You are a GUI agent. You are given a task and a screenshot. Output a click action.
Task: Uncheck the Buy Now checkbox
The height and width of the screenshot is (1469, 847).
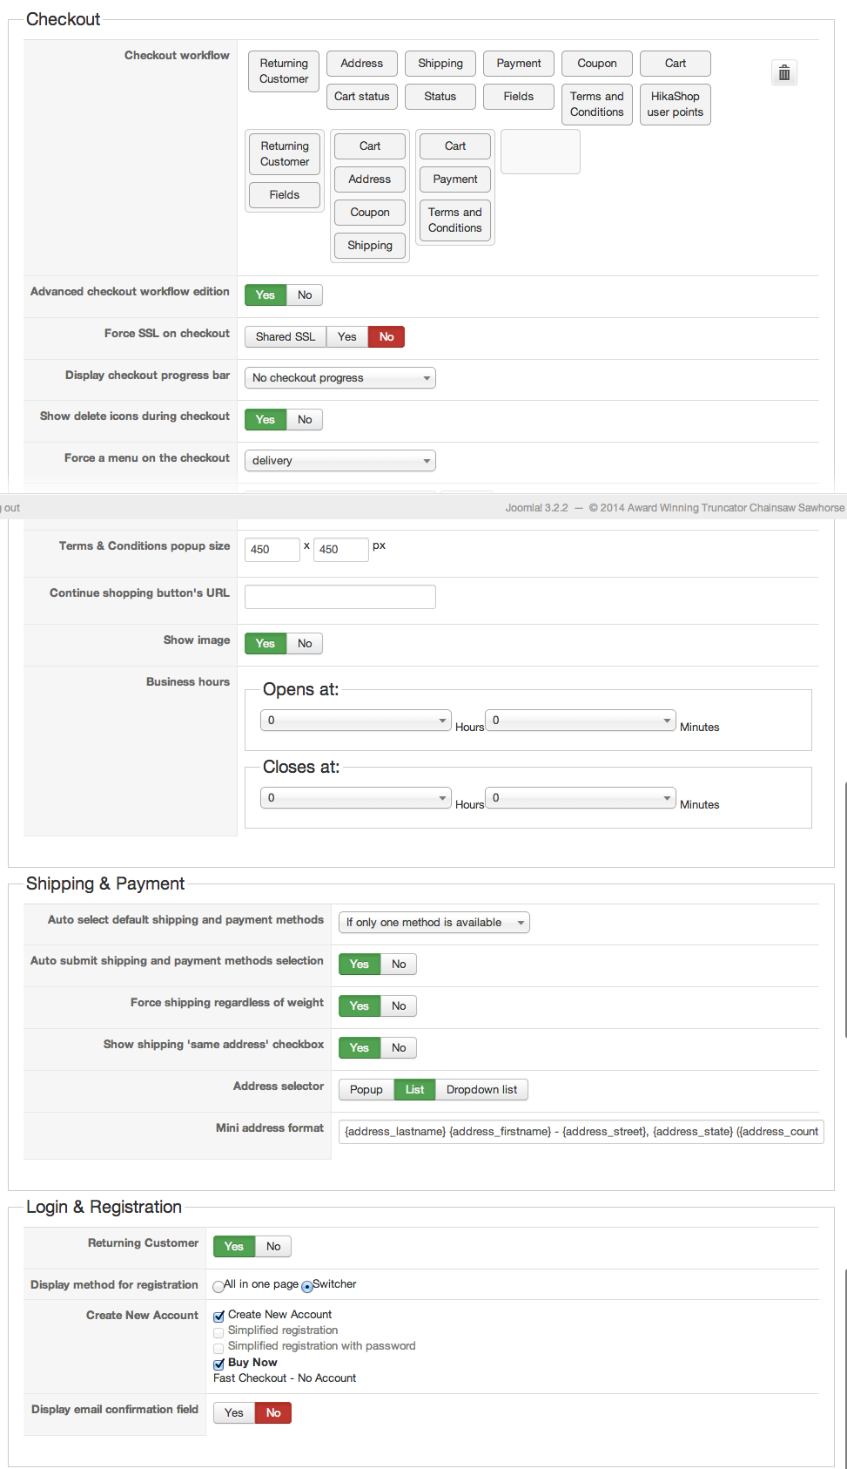tap(219, 1364)
